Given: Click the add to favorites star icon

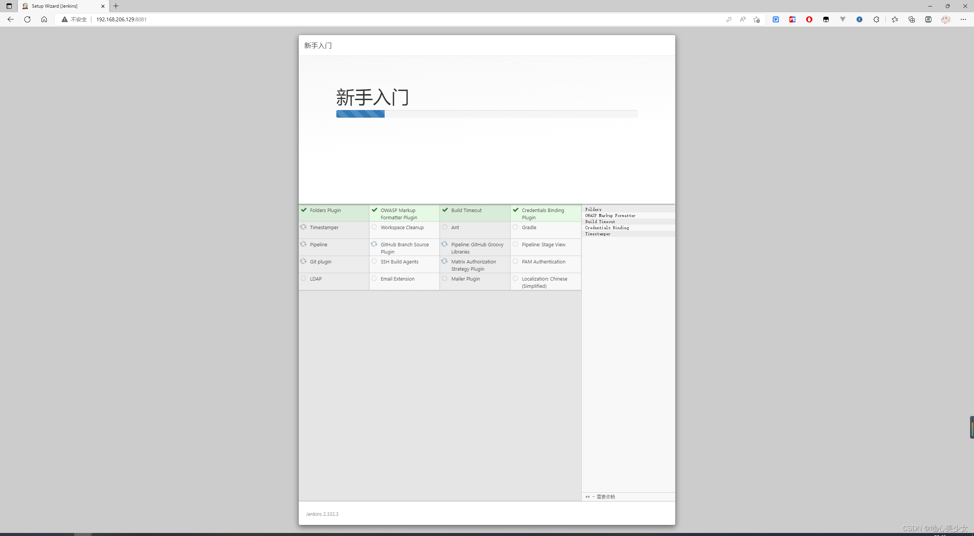Looking at the screenshot, I should coord(756,19).
